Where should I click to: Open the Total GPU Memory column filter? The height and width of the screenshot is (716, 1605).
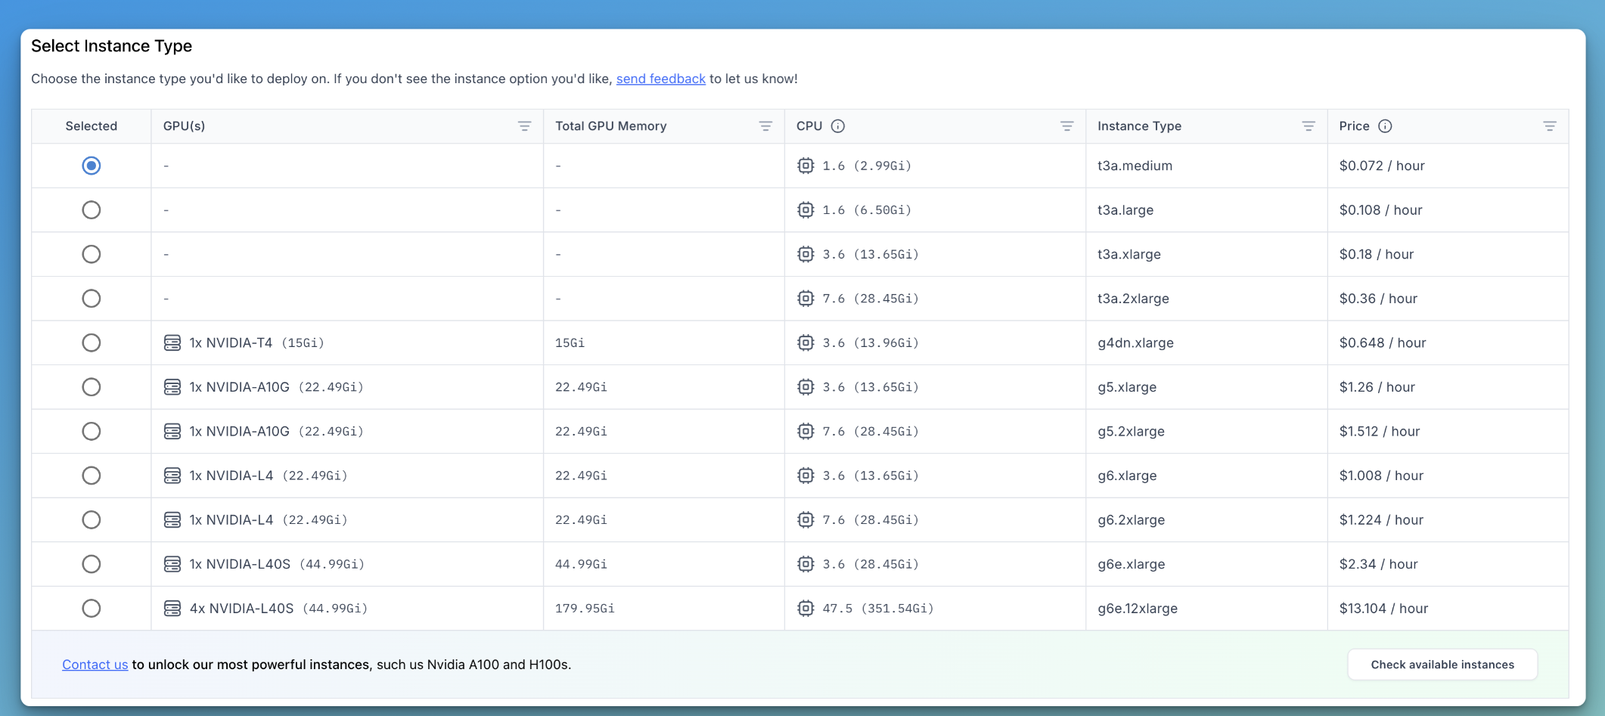point(765,126)
